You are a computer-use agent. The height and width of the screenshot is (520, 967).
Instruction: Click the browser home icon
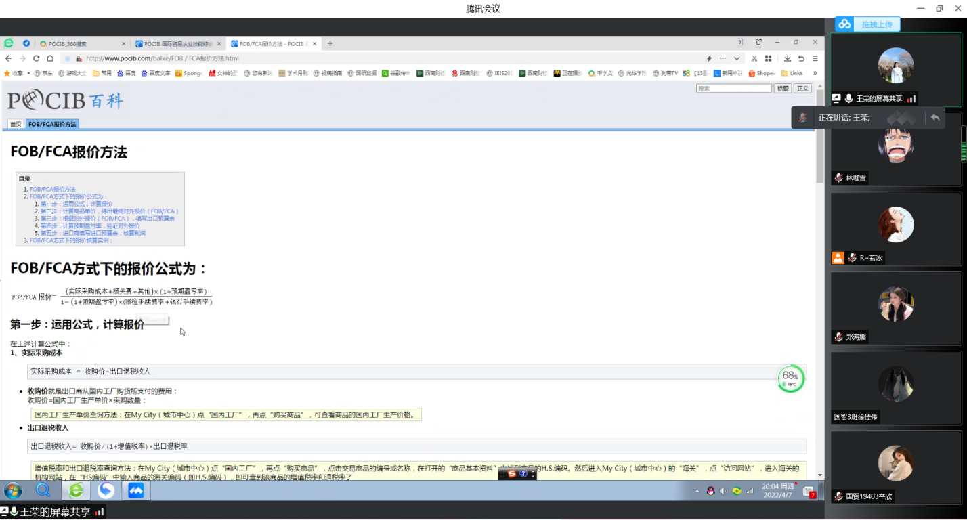(x=49, y=58)
